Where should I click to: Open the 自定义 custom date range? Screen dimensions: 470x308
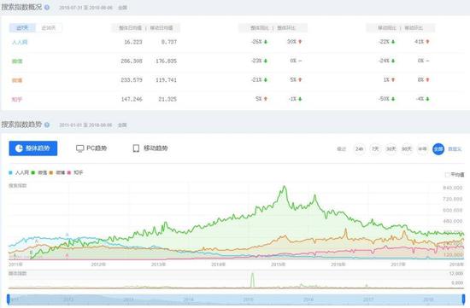click(455, 148)
